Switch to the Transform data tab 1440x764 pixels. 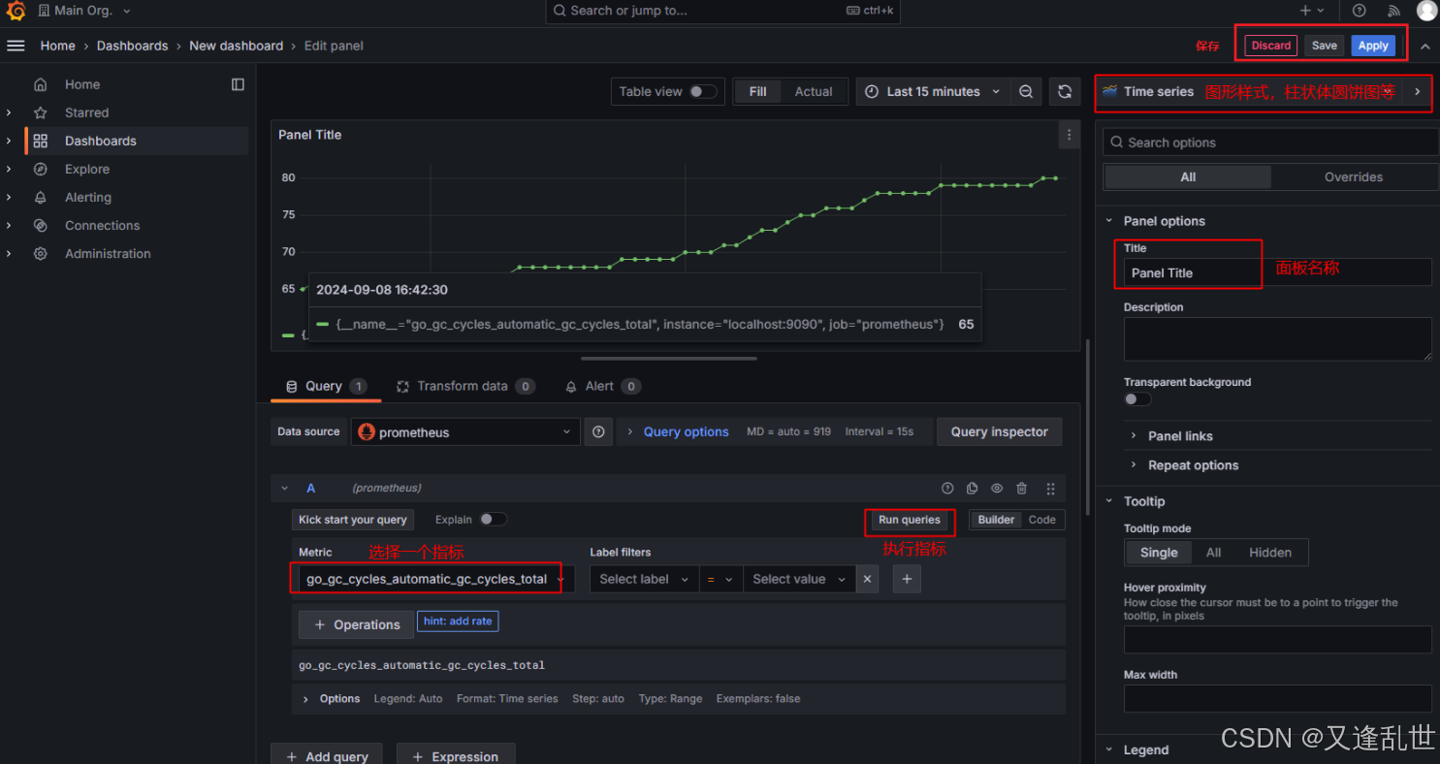tap(464, 386)
